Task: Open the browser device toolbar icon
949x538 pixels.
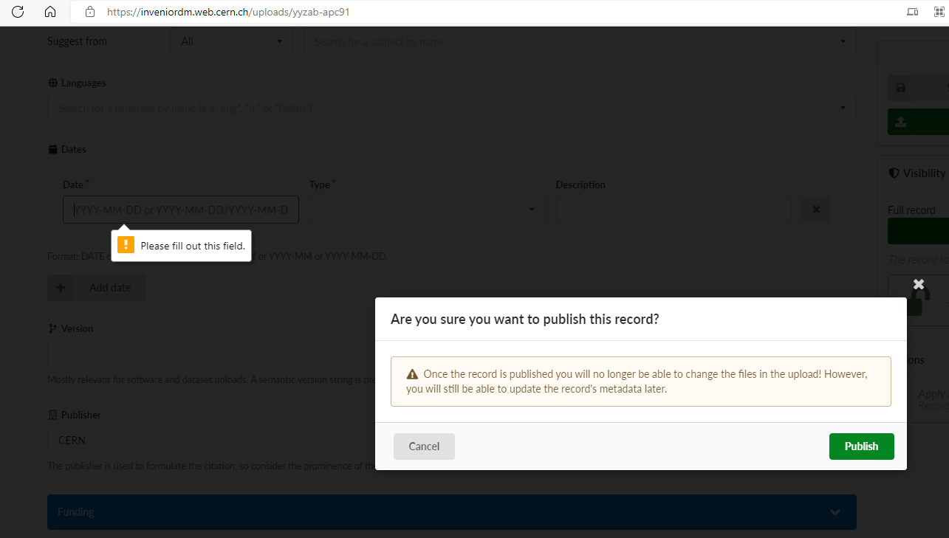Action: [912, 12]
